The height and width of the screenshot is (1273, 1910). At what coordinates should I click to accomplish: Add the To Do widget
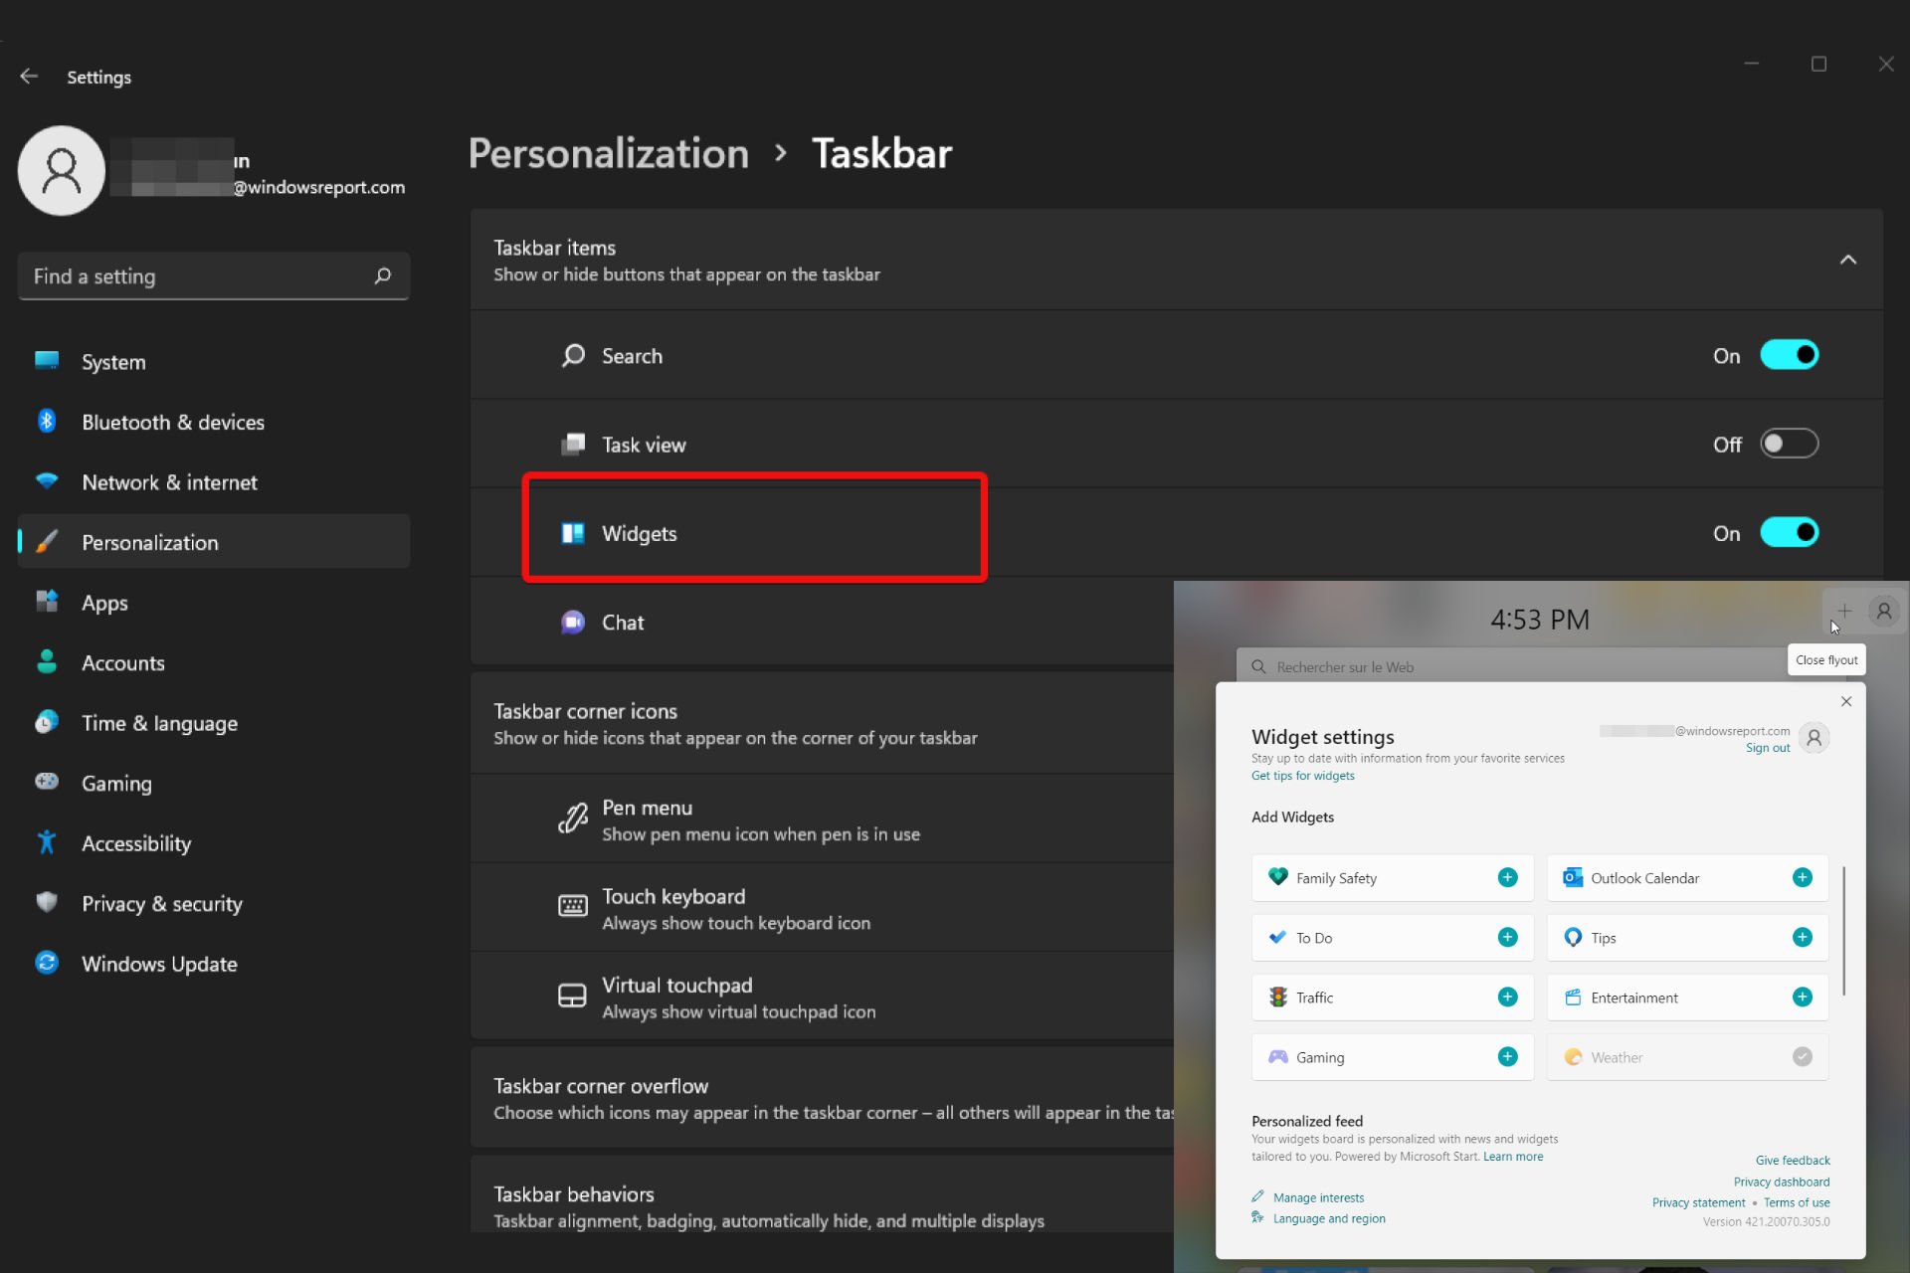pos(1508,937)
